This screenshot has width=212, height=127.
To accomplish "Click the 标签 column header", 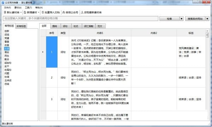I will click(x=191, y=33).
